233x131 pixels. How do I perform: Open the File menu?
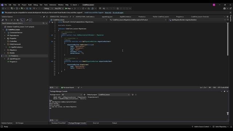click(6, 5)
